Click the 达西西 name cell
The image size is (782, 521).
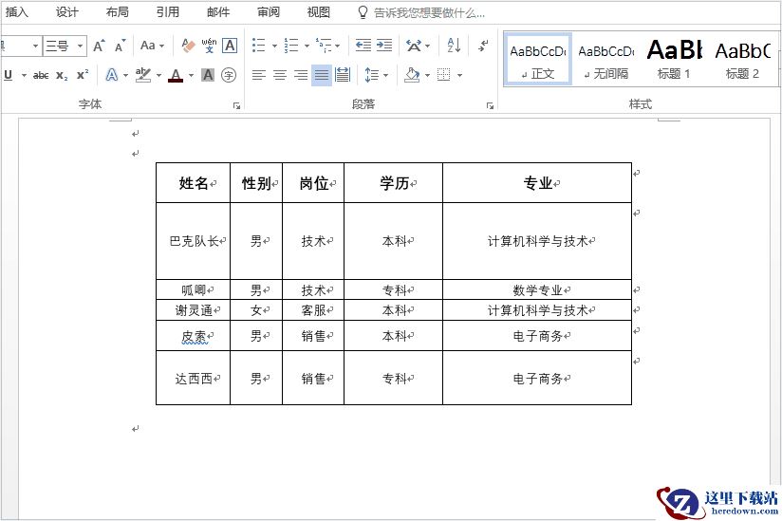[x=194, y=379]
